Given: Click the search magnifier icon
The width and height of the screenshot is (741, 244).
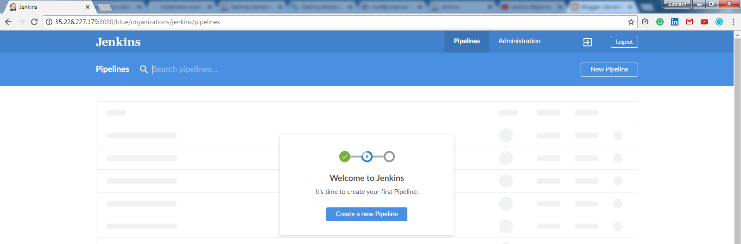Looking at the screenshot, I should [144, 70].
